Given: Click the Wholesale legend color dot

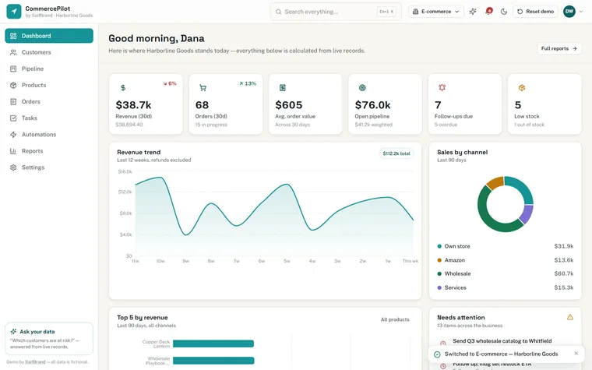Looking at the screenshot, I should click(x=439, y=273).
